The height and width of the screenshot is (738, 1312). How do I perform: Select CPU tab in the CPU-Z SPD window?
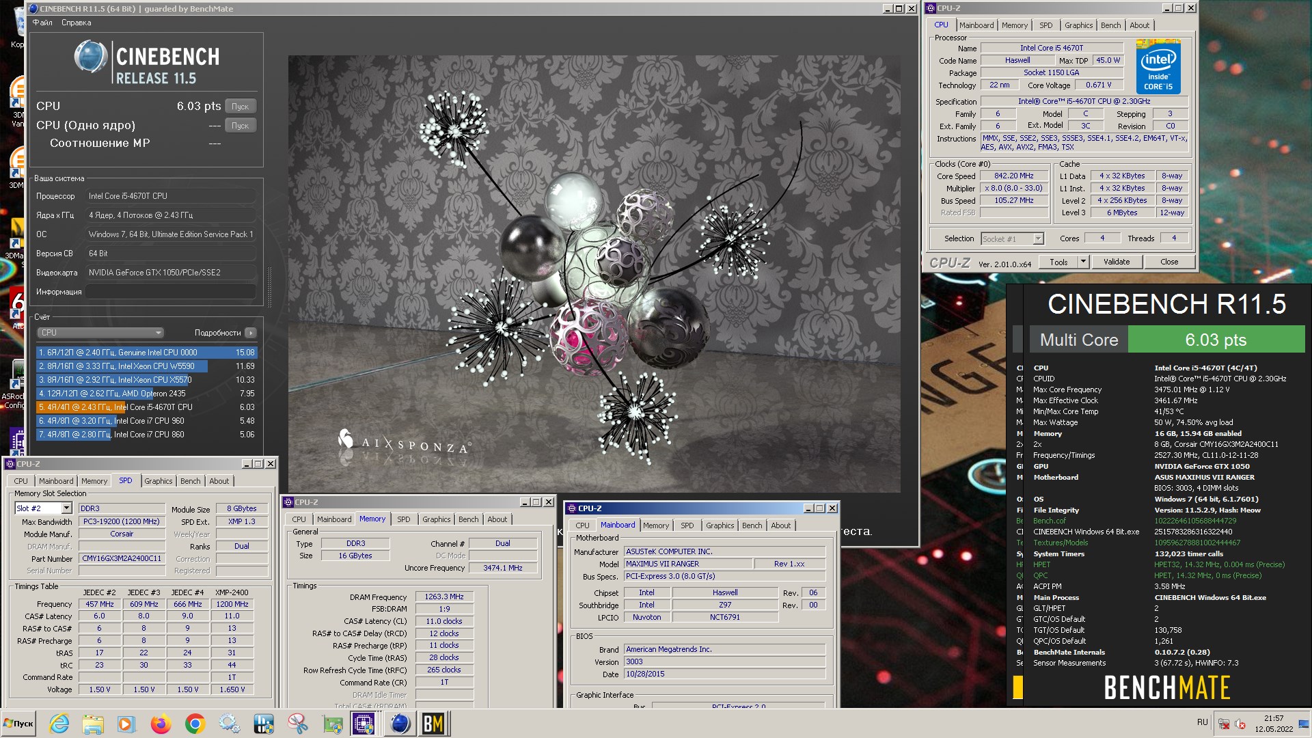tap(21, 481)
